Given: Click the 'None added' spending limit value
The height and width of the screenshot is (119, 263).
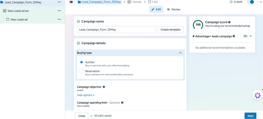Looking at the screenshot, I should point(83,106).
